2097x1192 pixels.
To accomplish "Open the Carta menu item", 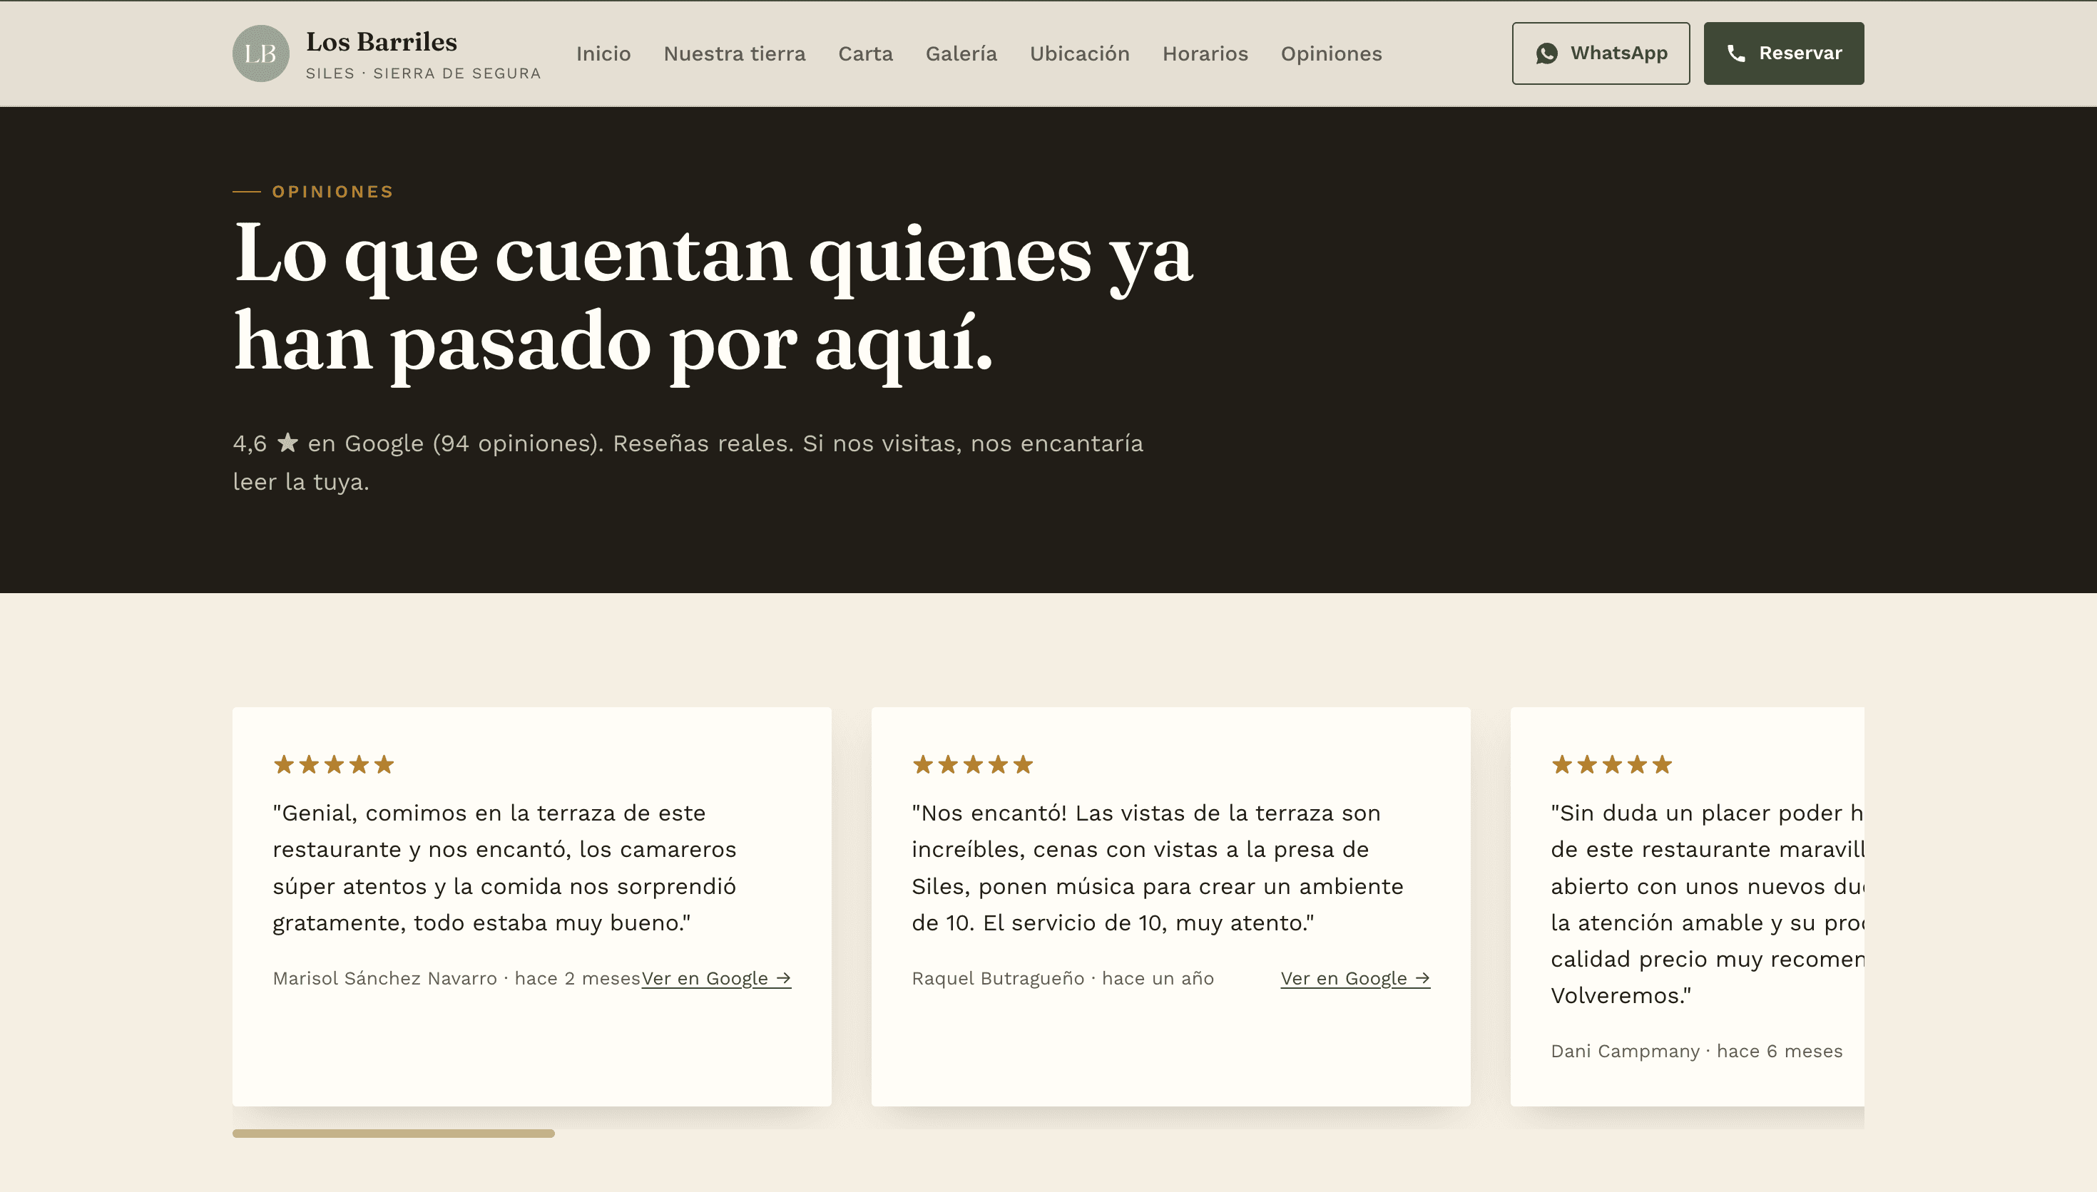I will pyautogui.click(x=864, y=53).
